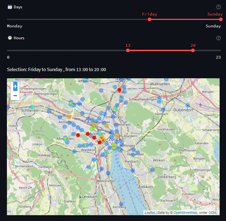Select the orange marker beside the Zürich label
This screenshot has width=226, height=221.
117,136
